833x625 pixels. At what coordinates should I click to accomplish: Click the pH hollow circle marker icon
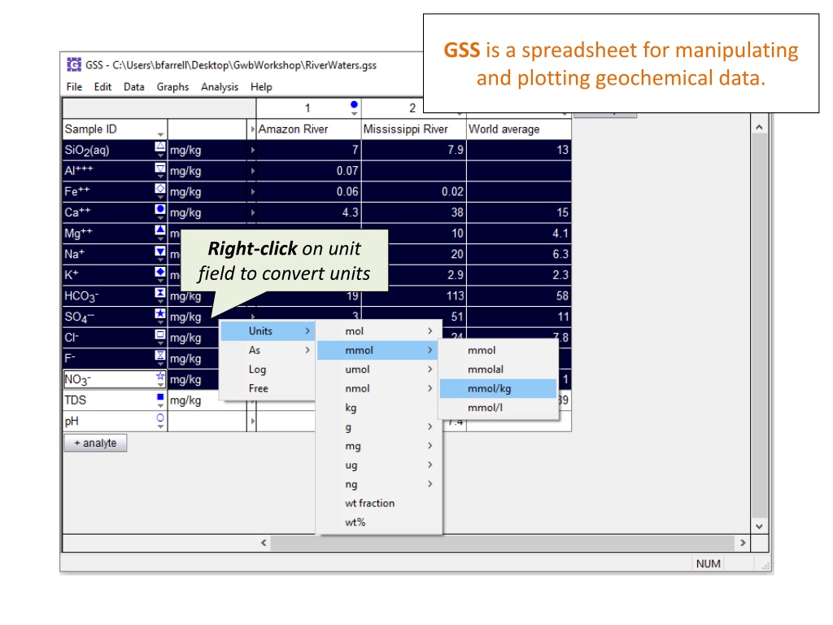(160, 417)
